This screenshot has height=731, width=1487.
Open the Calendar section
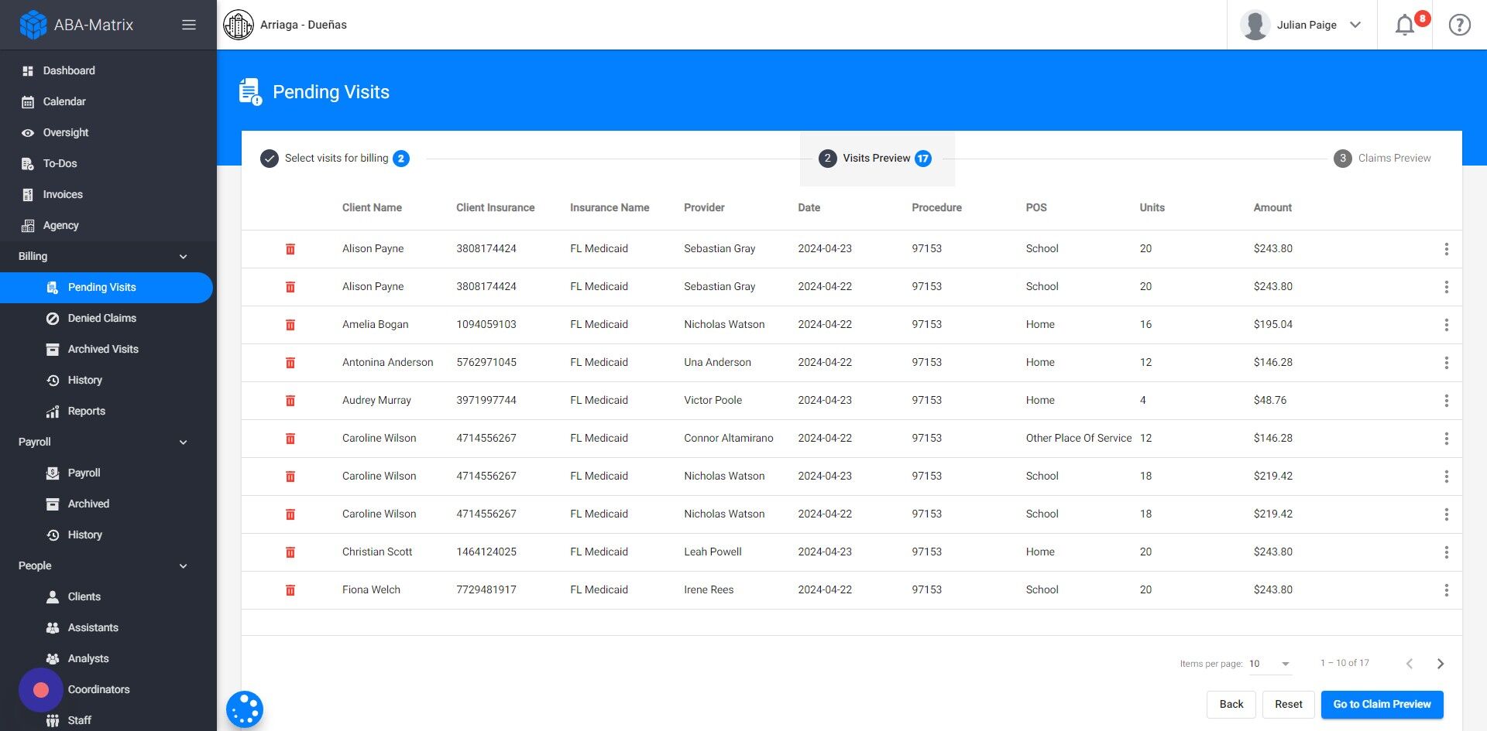(x=63, y=101)
